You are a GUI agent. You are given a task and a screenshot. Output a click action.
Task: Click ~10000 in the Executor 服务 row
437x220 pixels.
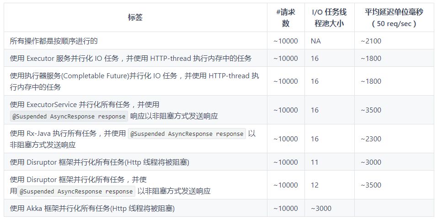coord(285,58)
